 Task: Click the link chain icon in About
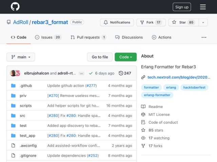click(x=143, y=77)
